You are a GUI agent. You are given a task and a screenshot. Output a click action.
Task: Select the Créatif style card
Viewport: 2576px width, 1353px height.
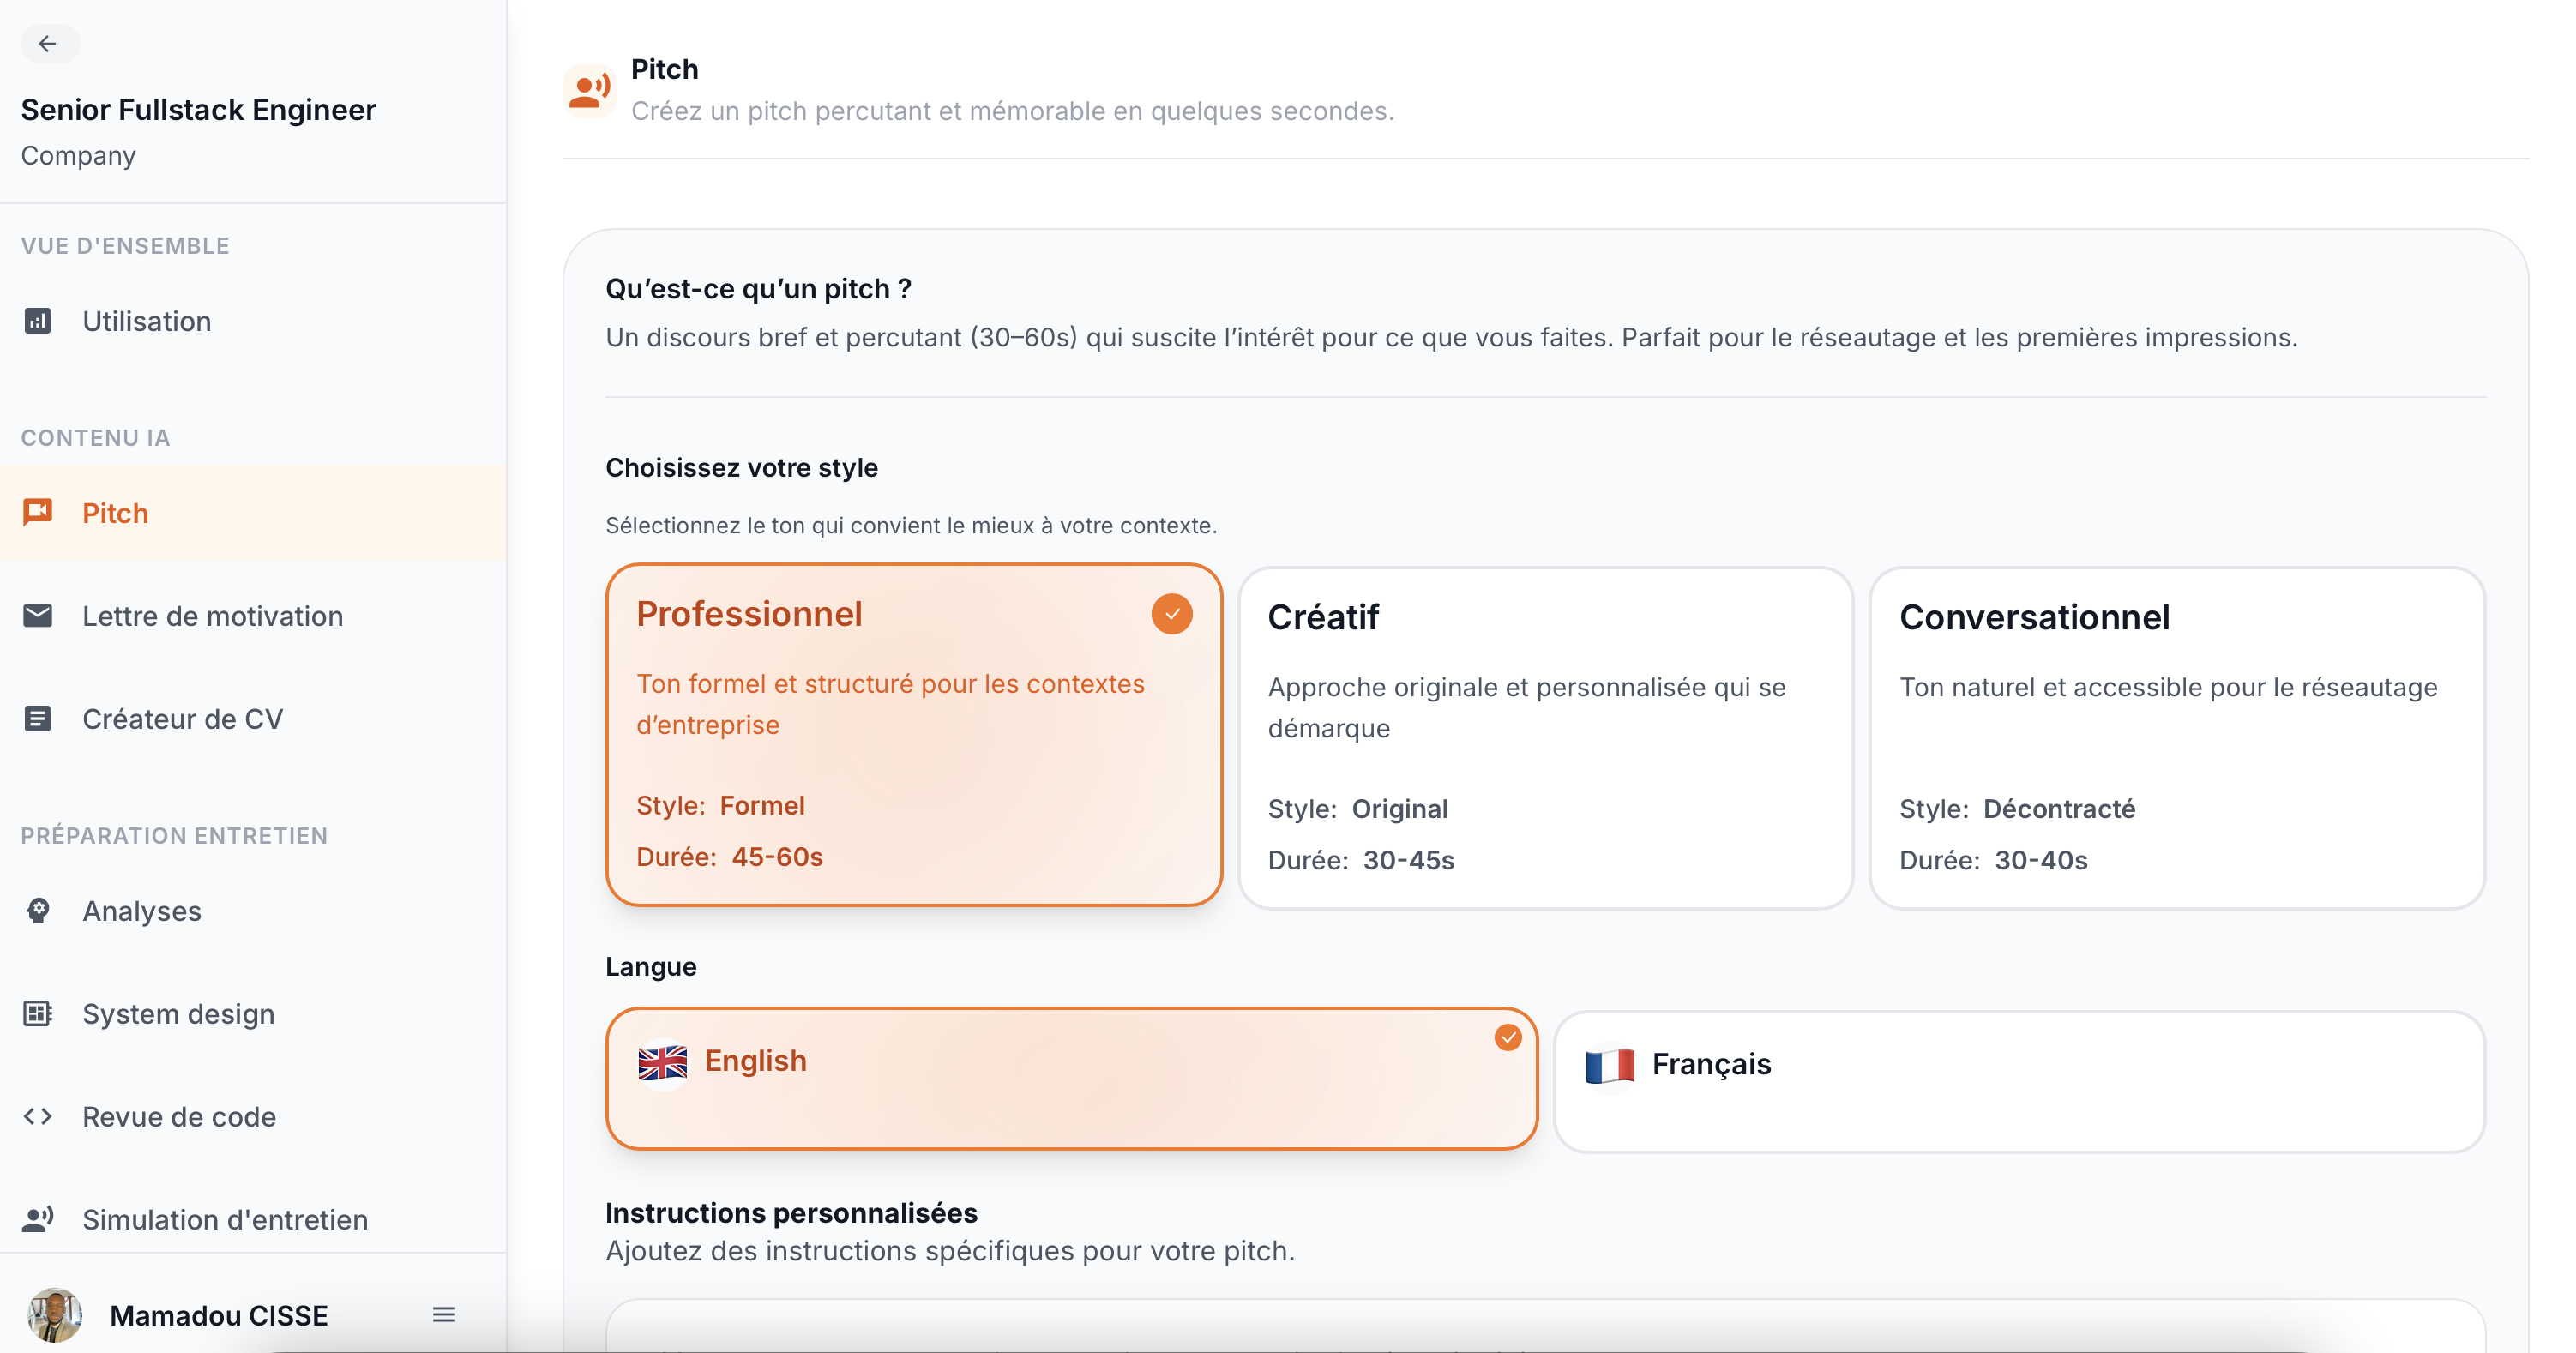pos(1544,737)
